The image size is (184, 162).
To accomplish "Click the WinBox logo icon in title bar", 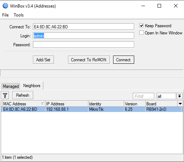I will 5,6.
